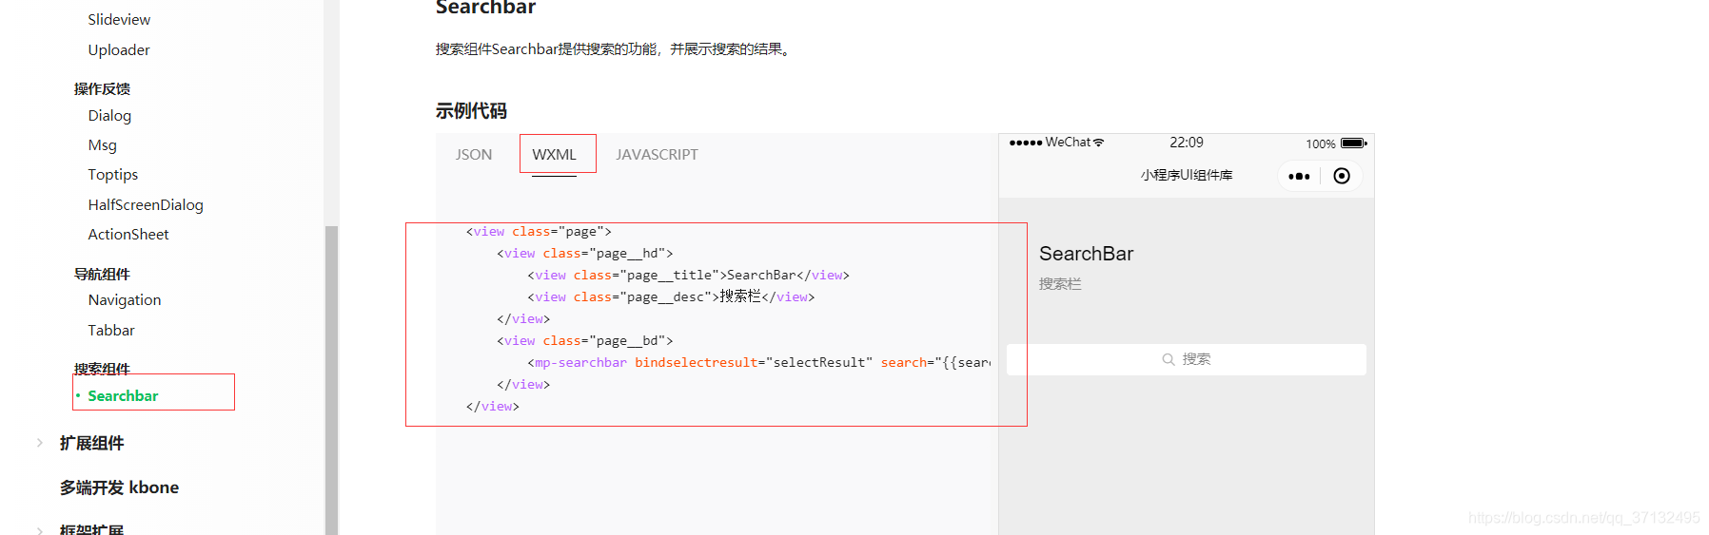Open the active Searchbar sidebar item
The height and width of the screenshot is (535, 1709).
tap(123, 396)
